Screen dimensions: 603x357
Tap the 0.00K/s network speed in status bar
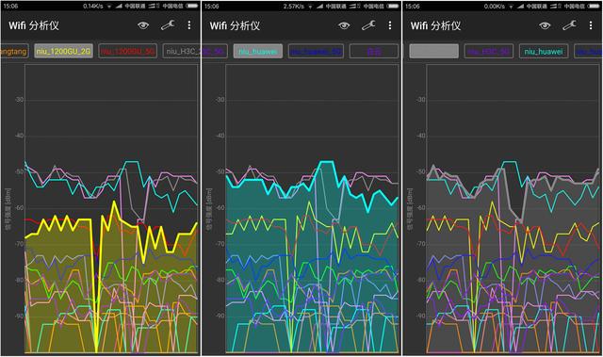tap(495, 7)
